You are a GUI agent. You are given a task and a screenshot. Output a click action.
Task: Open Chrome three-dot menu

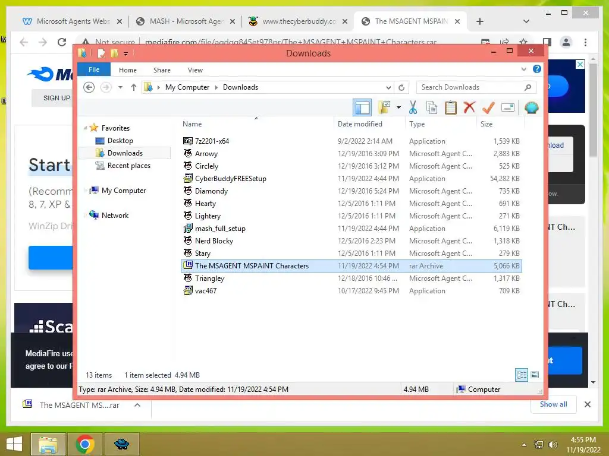[x=585, y=42]
